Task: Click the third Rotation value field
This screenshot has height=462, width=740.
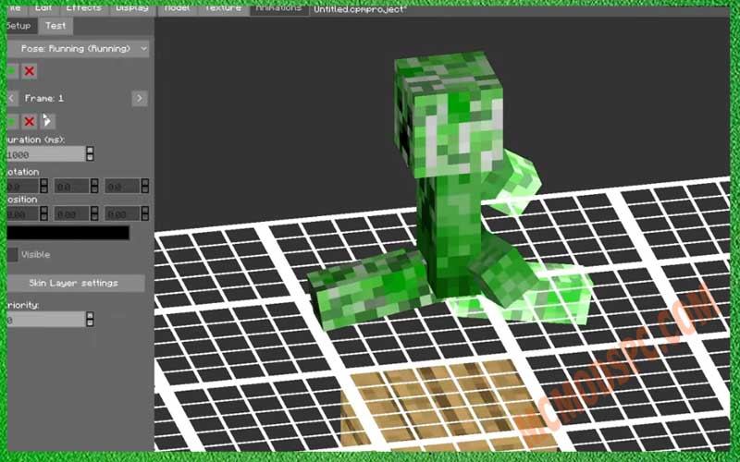Action: click(123, 187)
